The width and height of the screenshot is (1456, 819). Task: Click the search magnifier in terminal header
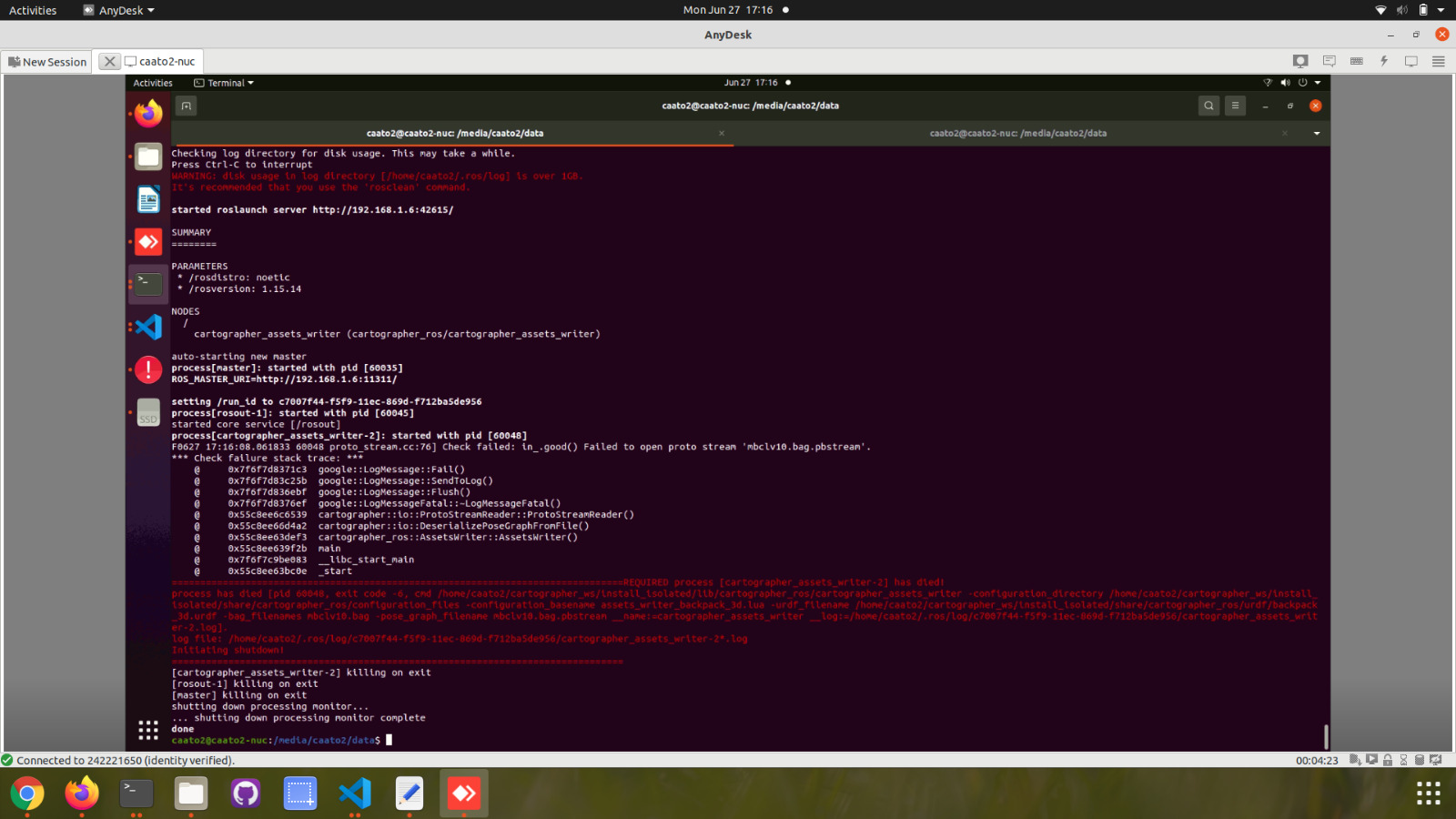coord(1208,106)
